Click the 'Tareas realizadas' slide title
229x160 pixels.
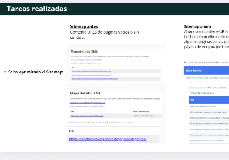pyautogui.click(x=37, y=9)
